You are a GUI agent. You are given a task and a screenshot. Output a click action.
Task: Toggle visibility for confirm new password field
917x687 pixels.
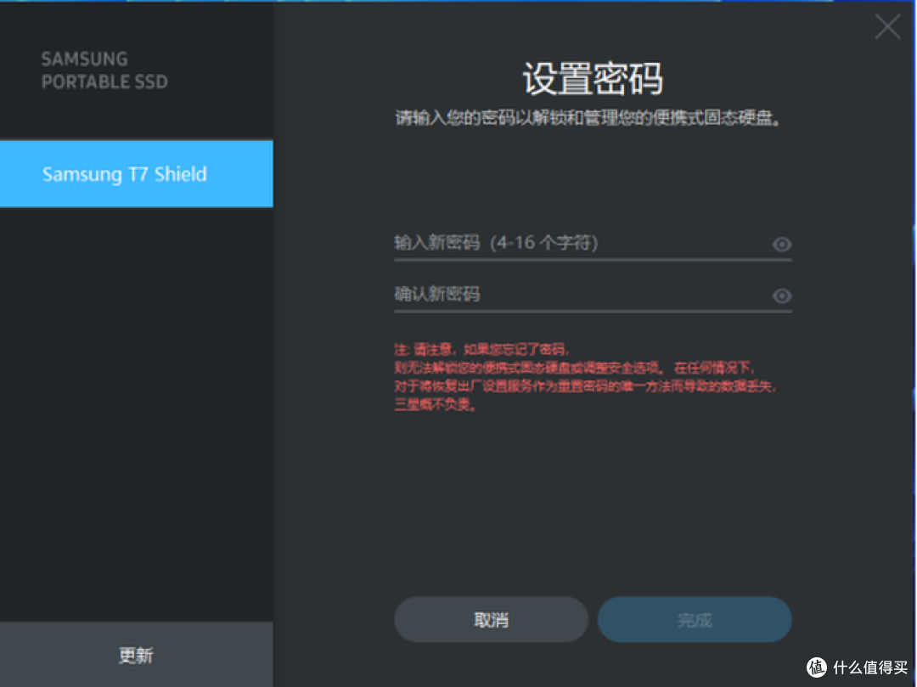[x=781, y=296]
